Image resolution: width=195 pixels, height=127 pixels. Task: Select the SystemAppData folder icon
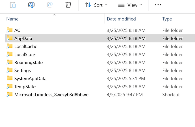(10, 78)
